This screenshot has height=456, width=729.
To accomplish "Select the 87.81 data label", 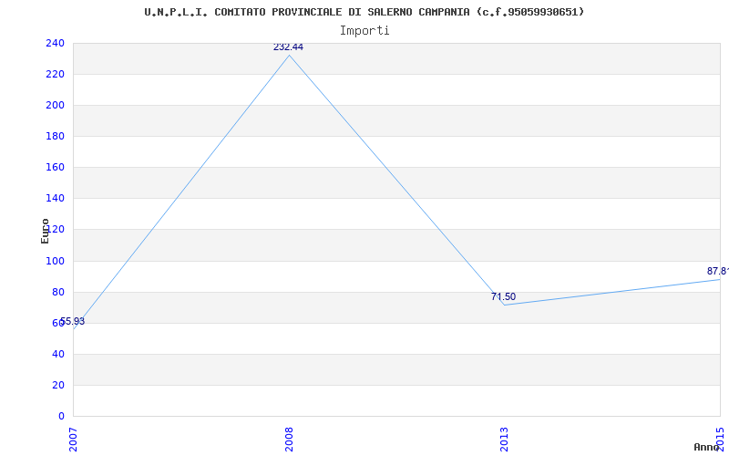I will pyautogui.click(x=718, y=271).
